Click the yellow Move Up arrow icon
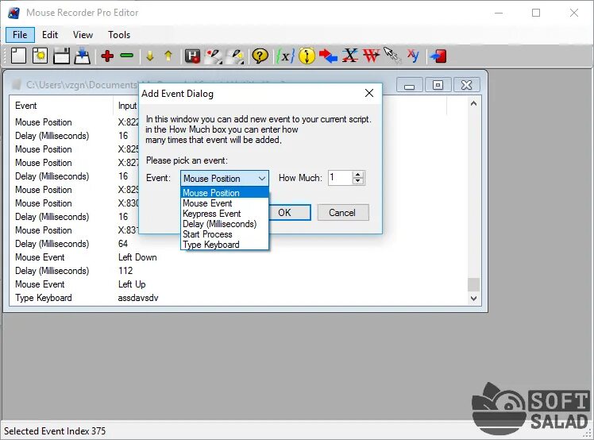This screenshot has width=594, height=440. tap(168, 56)
